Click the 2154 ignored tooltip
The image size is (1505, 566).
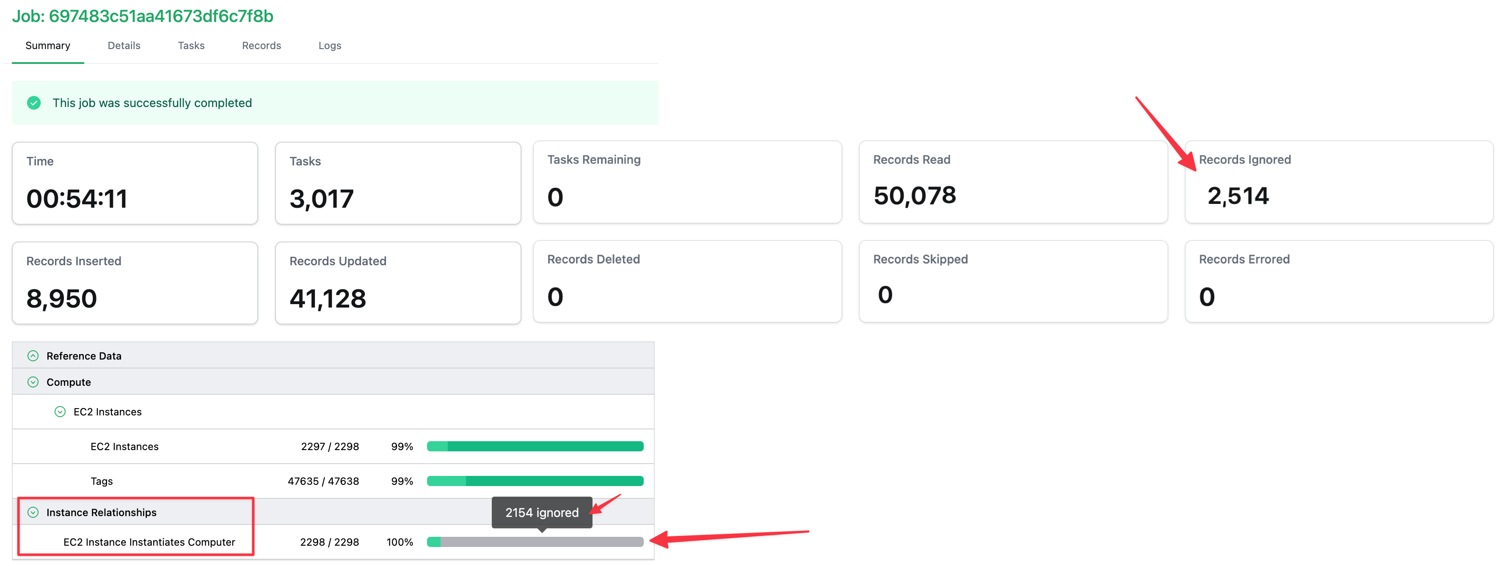click(542, 513)
